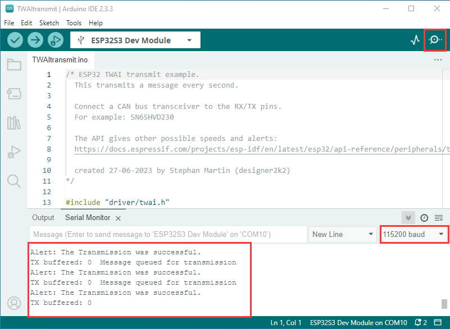Image resolution: width=450 pixels, height=329 pixels.
Task: Show notifications from the bell icon
Action: (x=421, y=323)
